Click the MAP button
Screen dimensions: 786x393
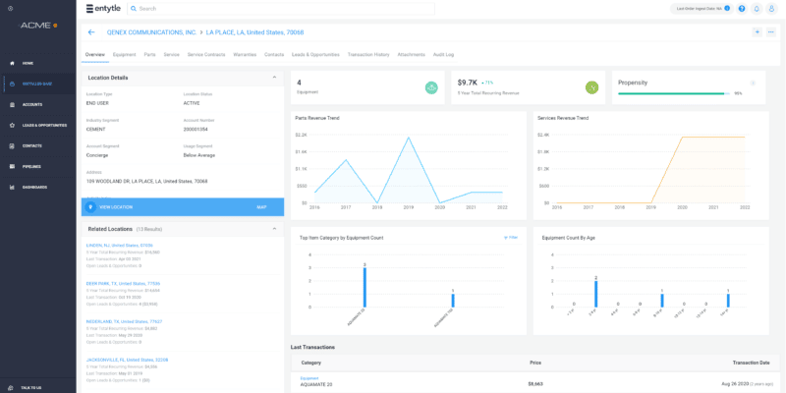pos(261,207)
